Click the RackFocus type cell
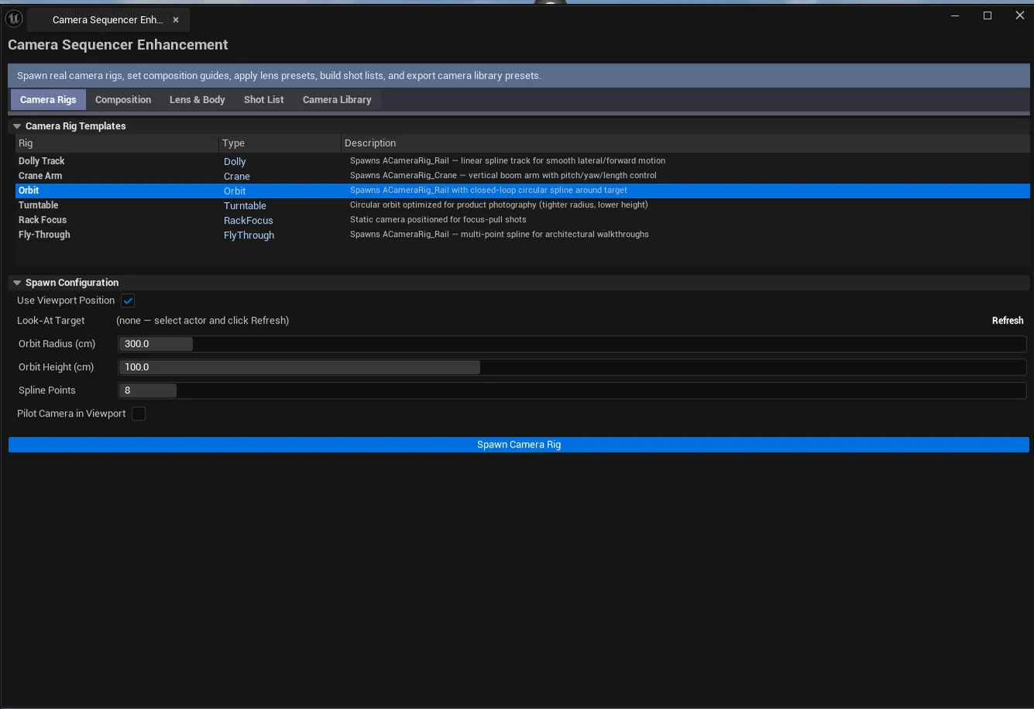This screenshot has width=1034, height=709. coord(249,221)
